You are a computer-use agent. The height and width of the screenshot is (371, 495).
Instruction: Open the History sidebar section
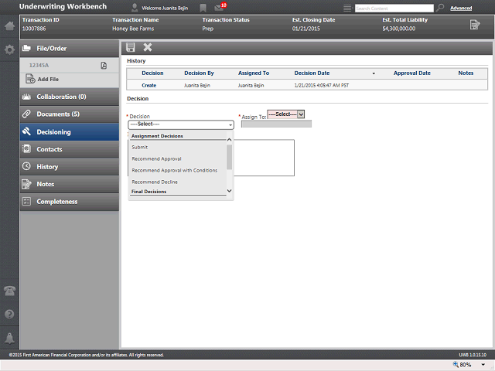70,167
